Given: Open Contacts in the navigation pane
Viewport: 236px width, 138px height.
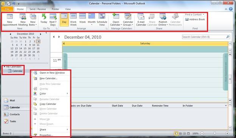Looking at the screenshot, I should point(16,114).
